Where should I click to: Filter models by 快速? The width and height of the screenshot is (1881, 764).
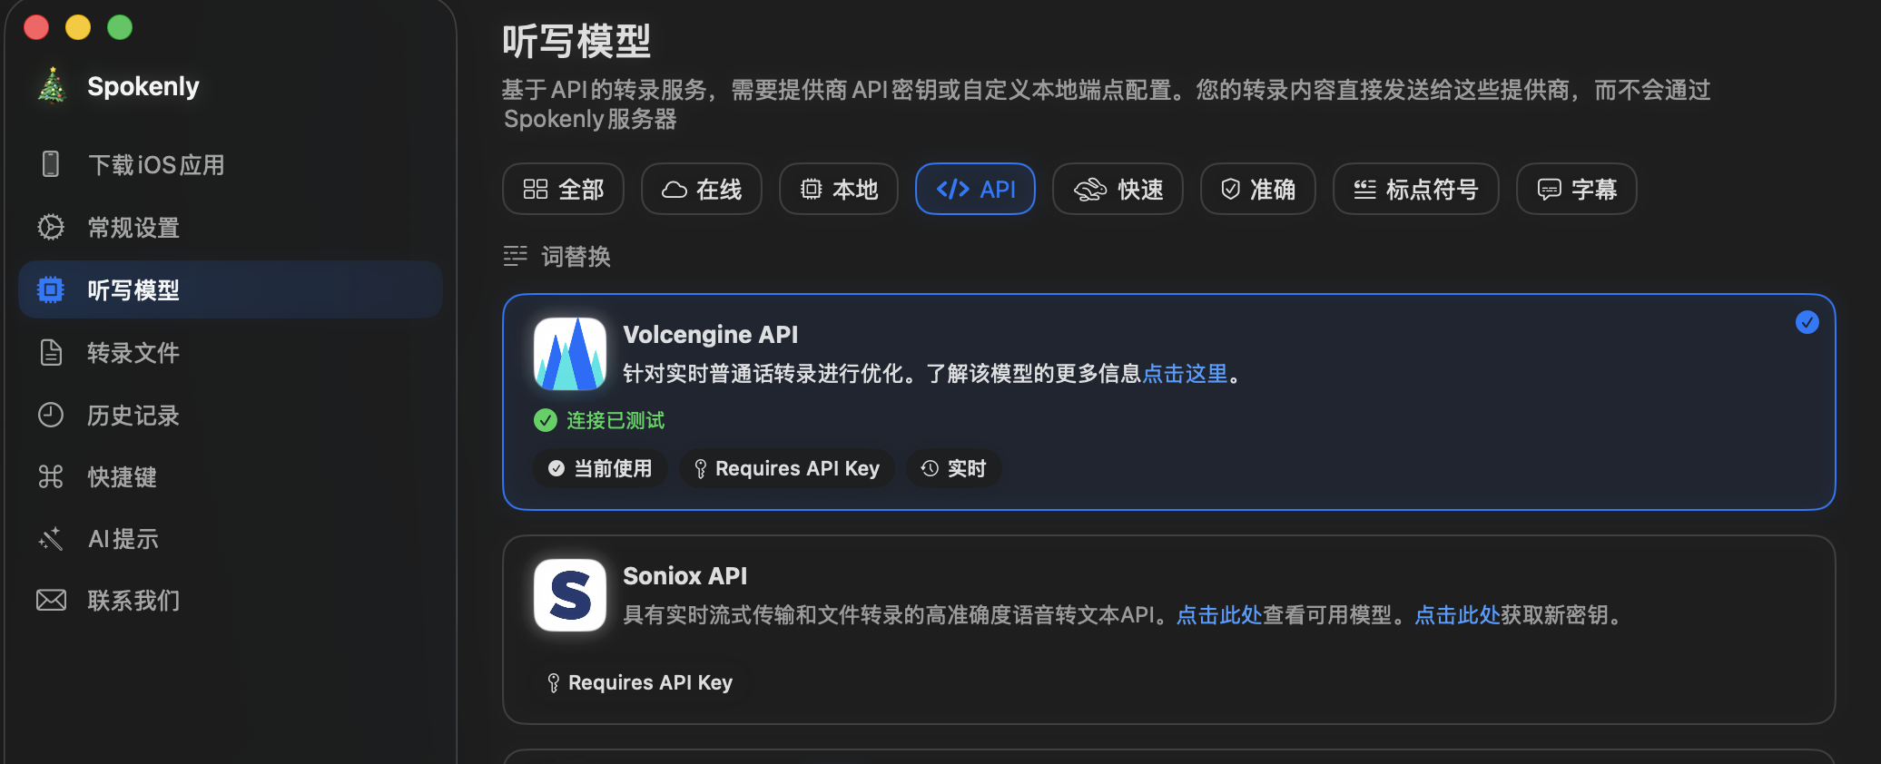click(x=1118, y=189)
